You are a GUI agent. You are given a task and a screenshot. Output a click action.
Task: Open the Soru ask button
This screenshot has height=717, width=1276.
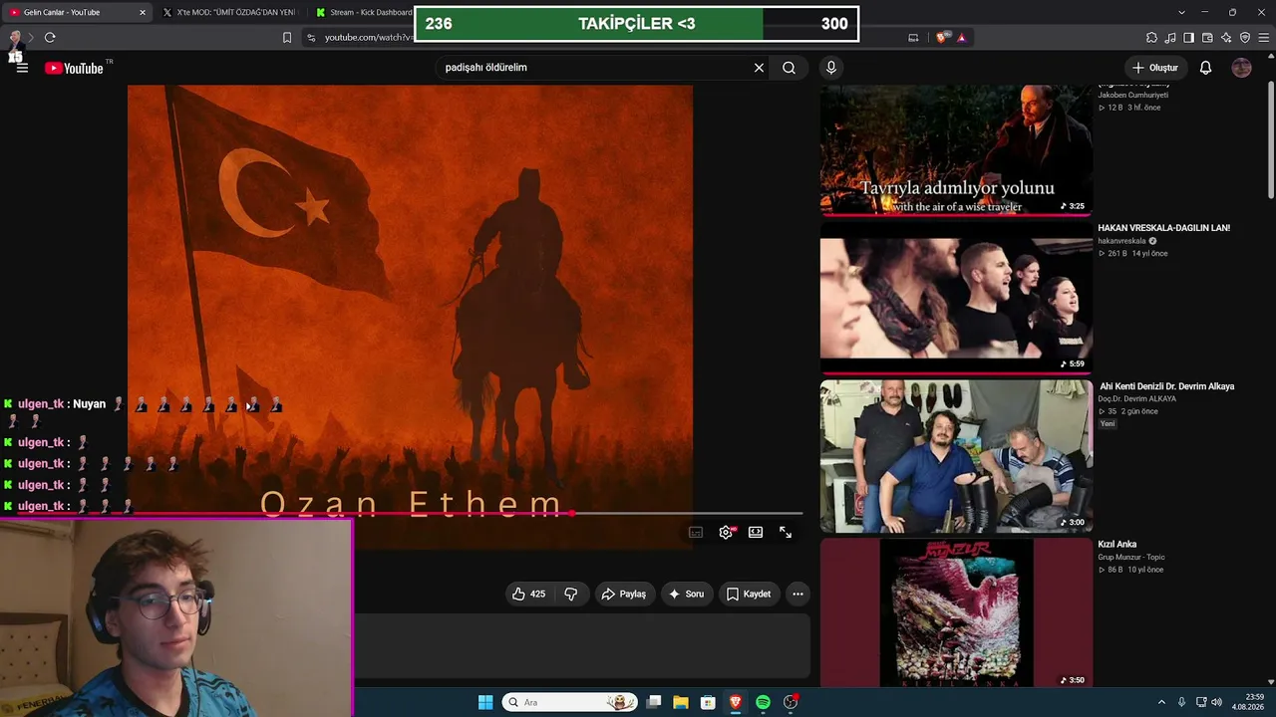pyautogui.click(x=686, y=594)
